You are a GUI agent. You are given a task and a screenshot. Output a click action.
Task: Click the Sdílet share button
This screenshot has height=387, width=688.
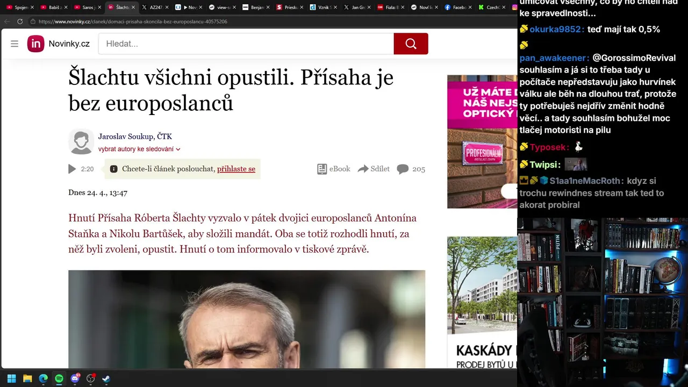(374, 169)
